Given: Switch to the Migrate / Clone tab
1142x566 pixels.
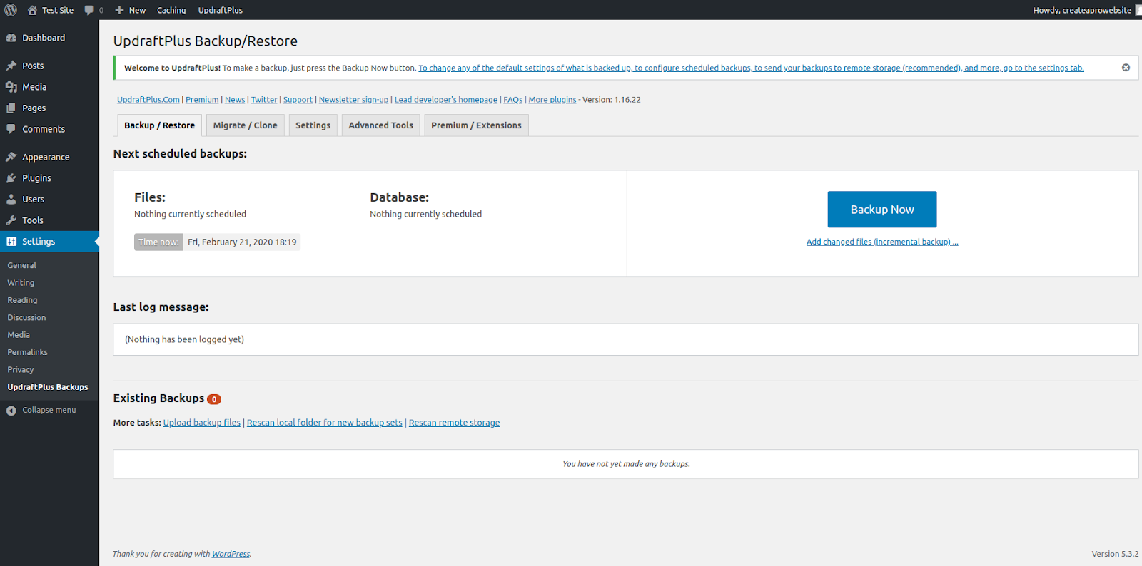Looking at the screenshot, I should coord(246,125).
